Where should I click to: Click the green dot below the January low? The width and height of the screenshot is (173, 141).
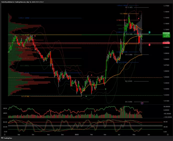pyautogui.click(x=86, y=96)
